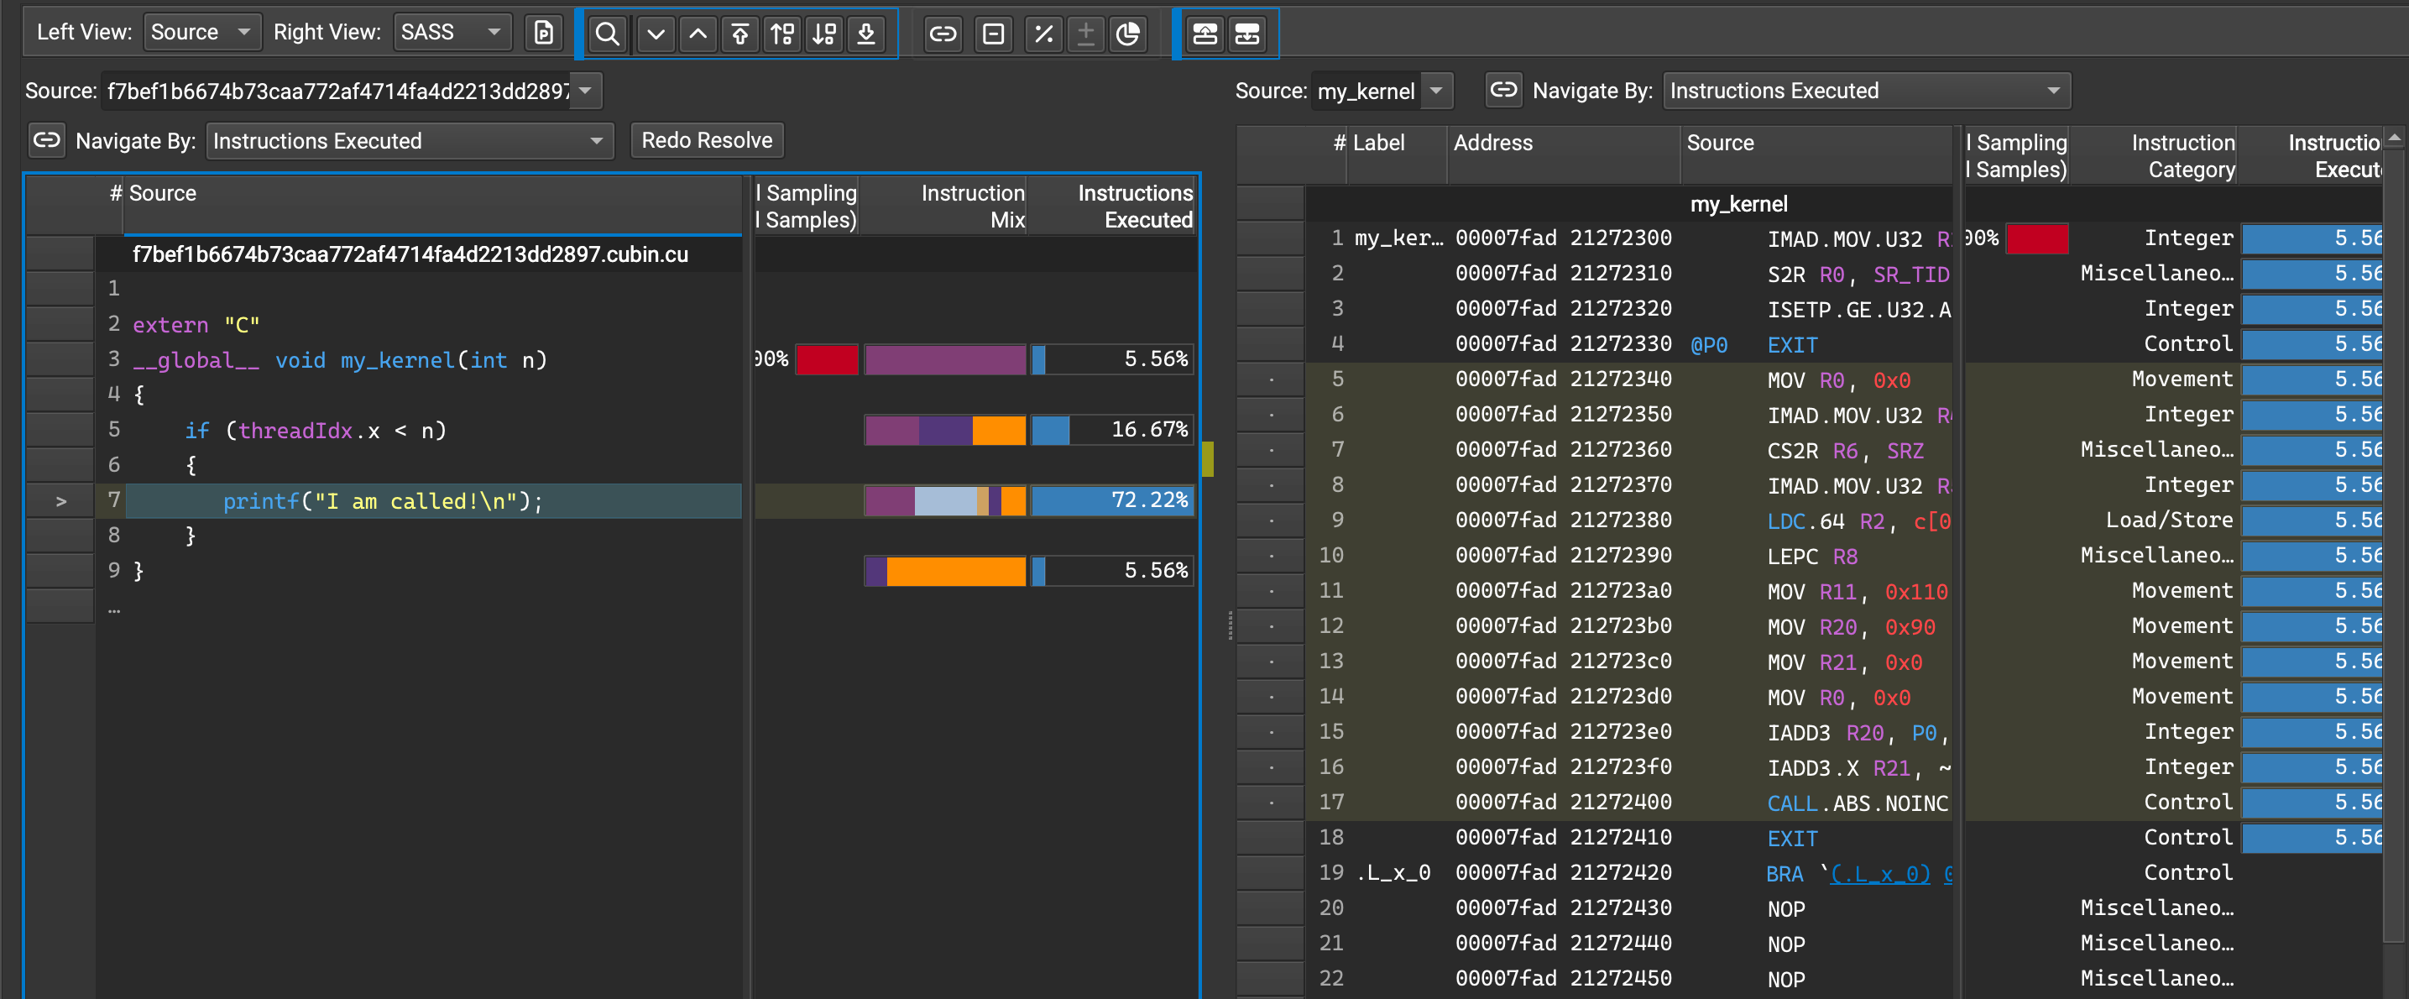Screen dimensions: 2409x999
Task: Jump to highest value arrow-to-top icon
Action: click(x=739, y=34)
